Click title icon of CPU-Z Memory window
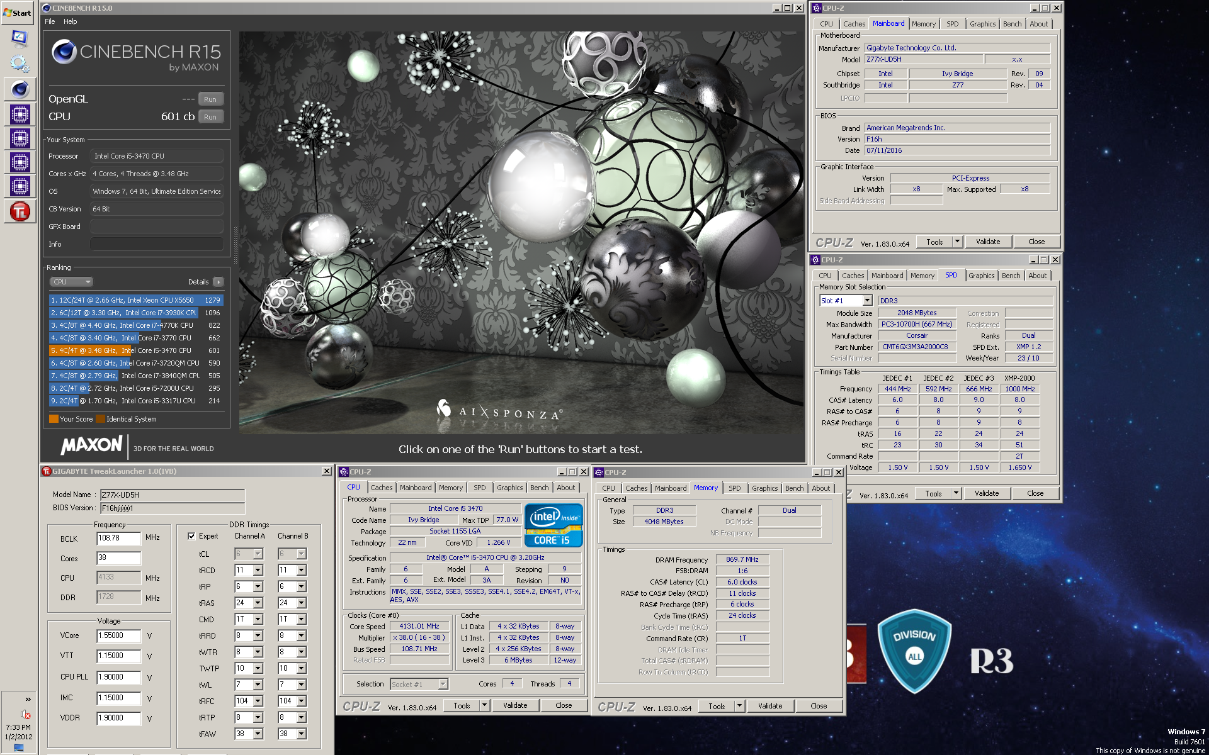The width and height of the screenshot is (1209, 755). click(x=599, y=473)
